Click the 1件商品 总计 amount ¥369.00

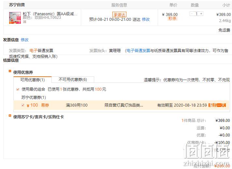[x=223, y=121]
